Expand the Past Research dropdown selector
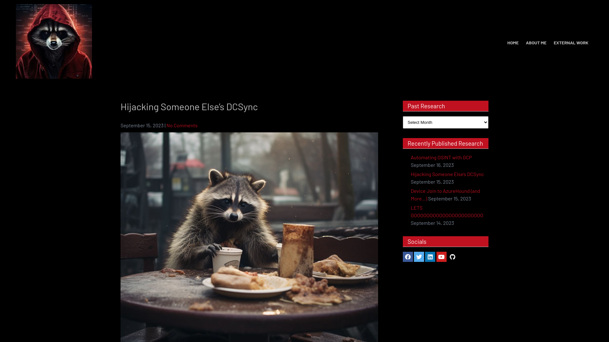 point(445,122)
